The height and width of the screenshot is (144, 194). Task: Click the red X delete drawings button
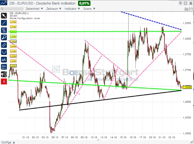tap(4, 81)
